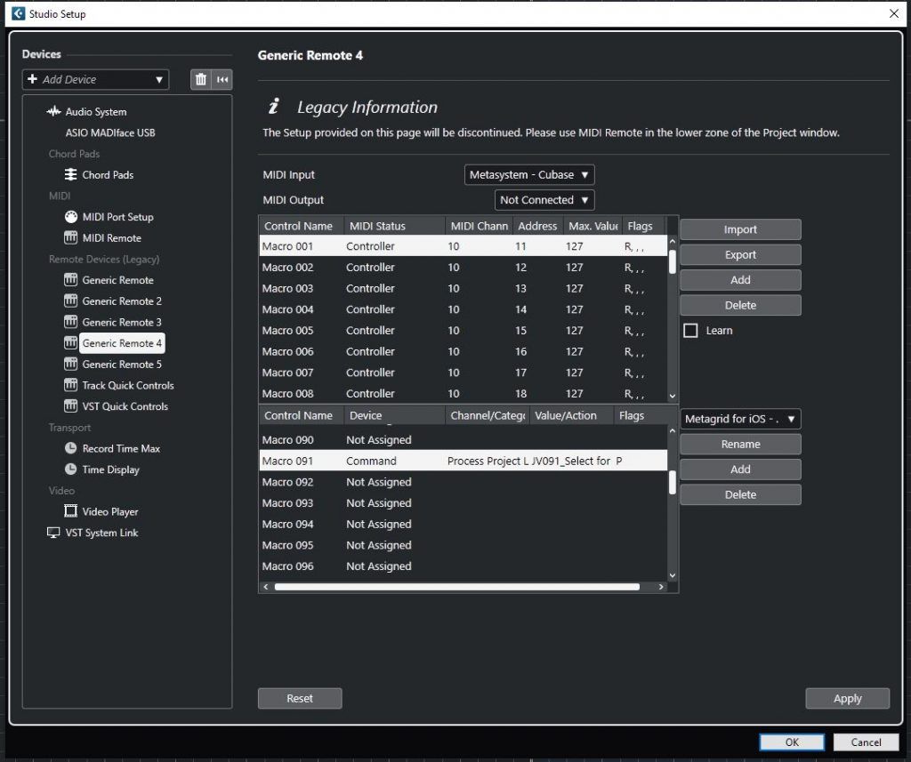The height and width of the screenshot is (762, 911).
Task: Select VST System Link in the device tree
Action: coord(101,533)
